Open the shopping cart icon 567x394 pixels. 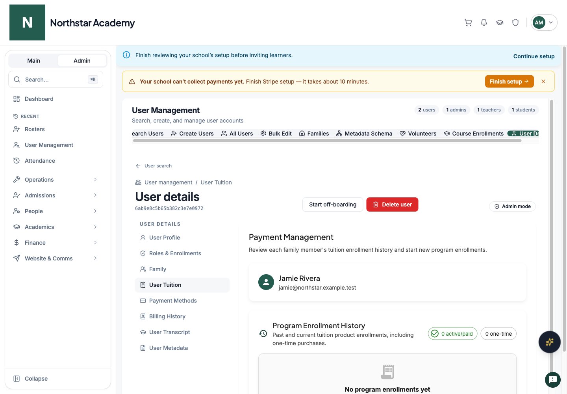pos(468,22)
